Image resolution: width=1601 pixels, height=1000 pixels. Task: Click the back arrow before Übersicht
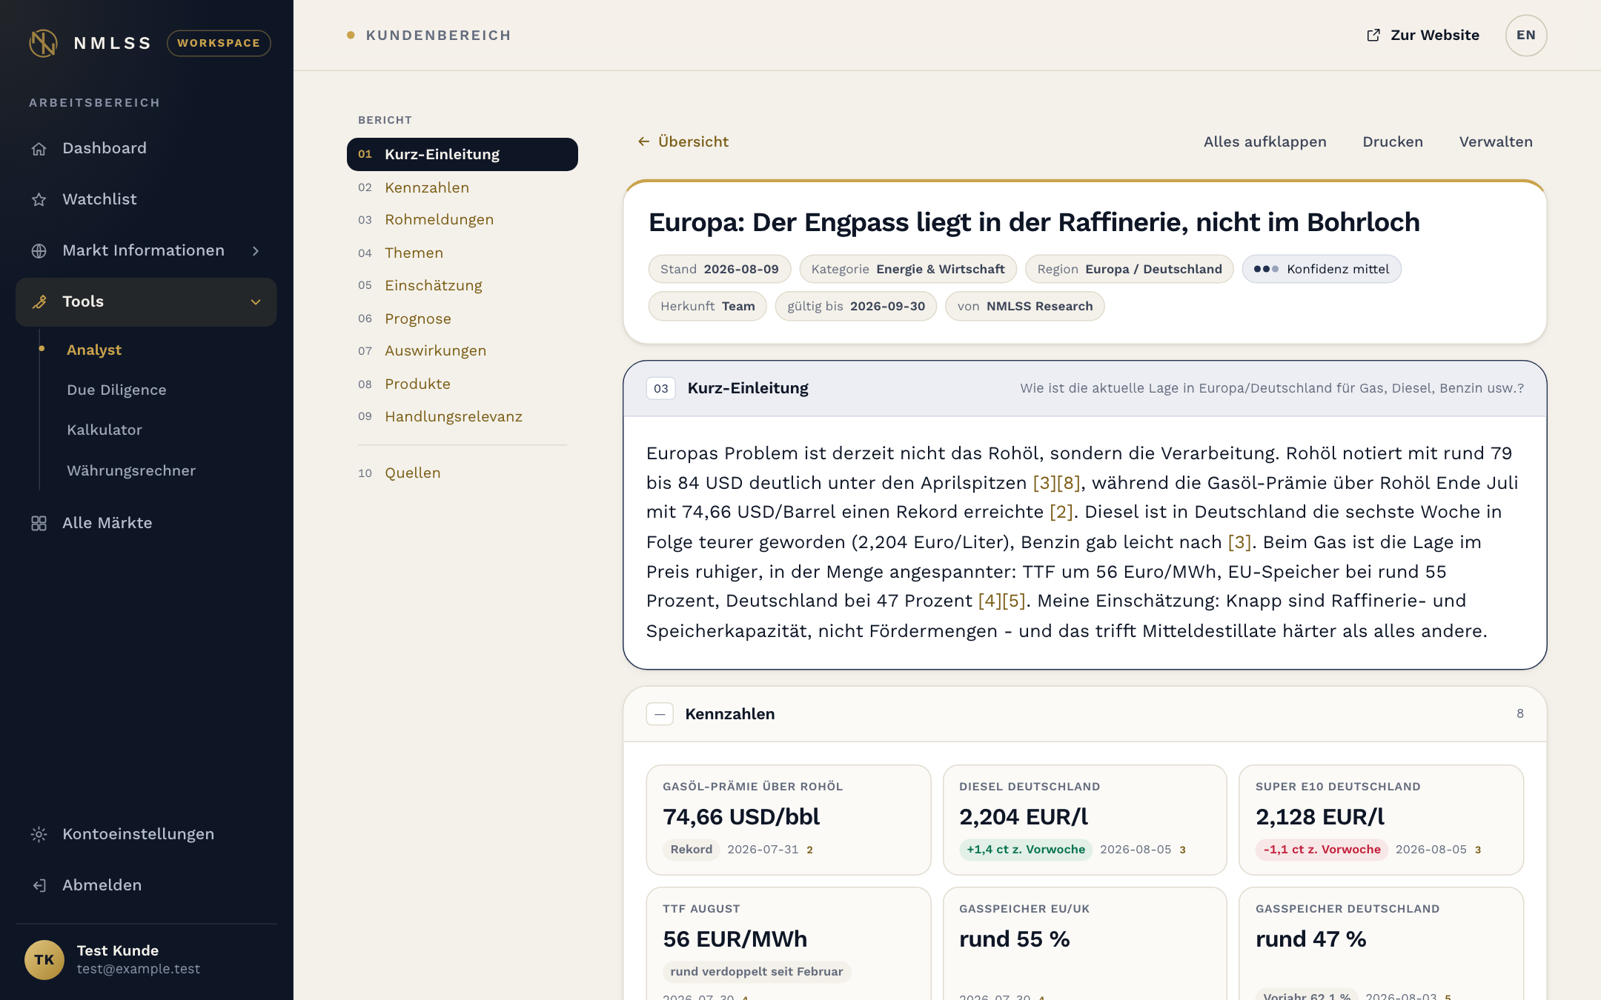[x=643, y=141]
